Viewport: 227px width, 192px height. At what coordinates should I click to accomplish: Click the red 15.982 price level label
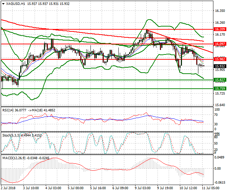pos(219,59)
